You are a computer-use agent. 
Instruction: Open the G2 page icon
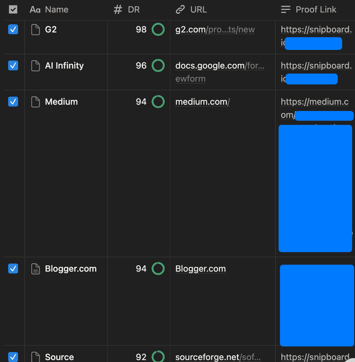(35, 30)
